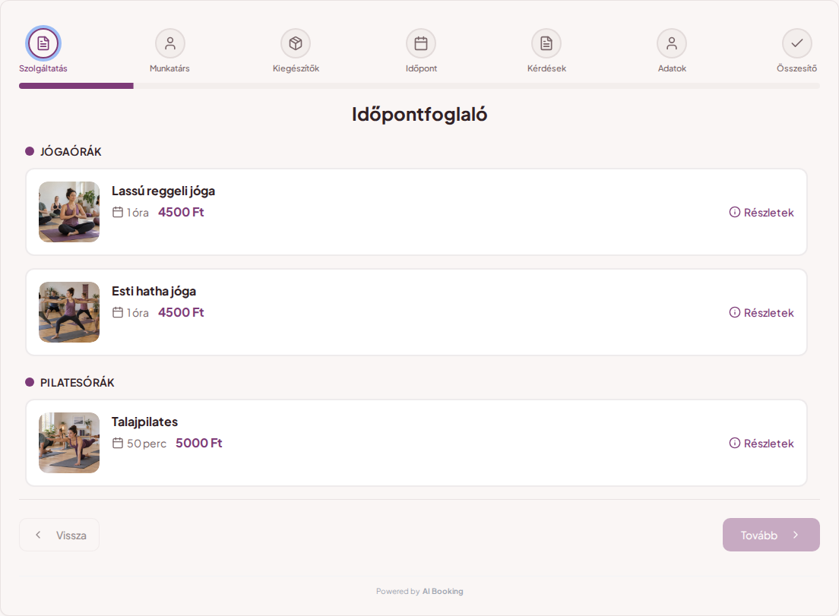Click the info icon for Esti hatha jóga
This screenshot has height=616, width=839.
(735, 312)
